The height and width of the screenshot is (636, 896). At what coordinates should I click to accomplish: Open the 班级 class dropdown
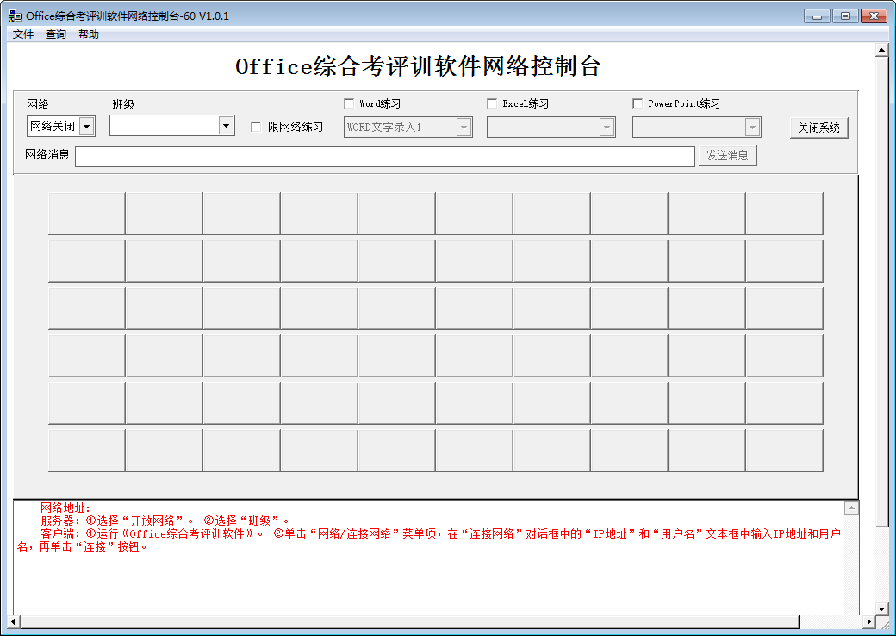[x=226, y=126]
